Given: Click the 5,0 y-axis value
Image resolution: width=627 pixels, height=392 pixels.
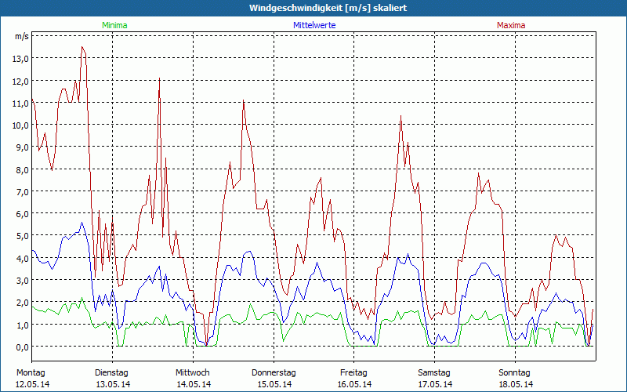Looking at the screenshot, I should point(22,236).
